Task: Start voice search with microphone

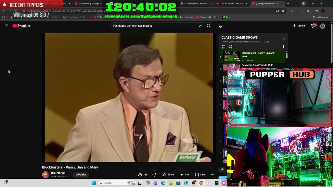Action: (220, 26)
